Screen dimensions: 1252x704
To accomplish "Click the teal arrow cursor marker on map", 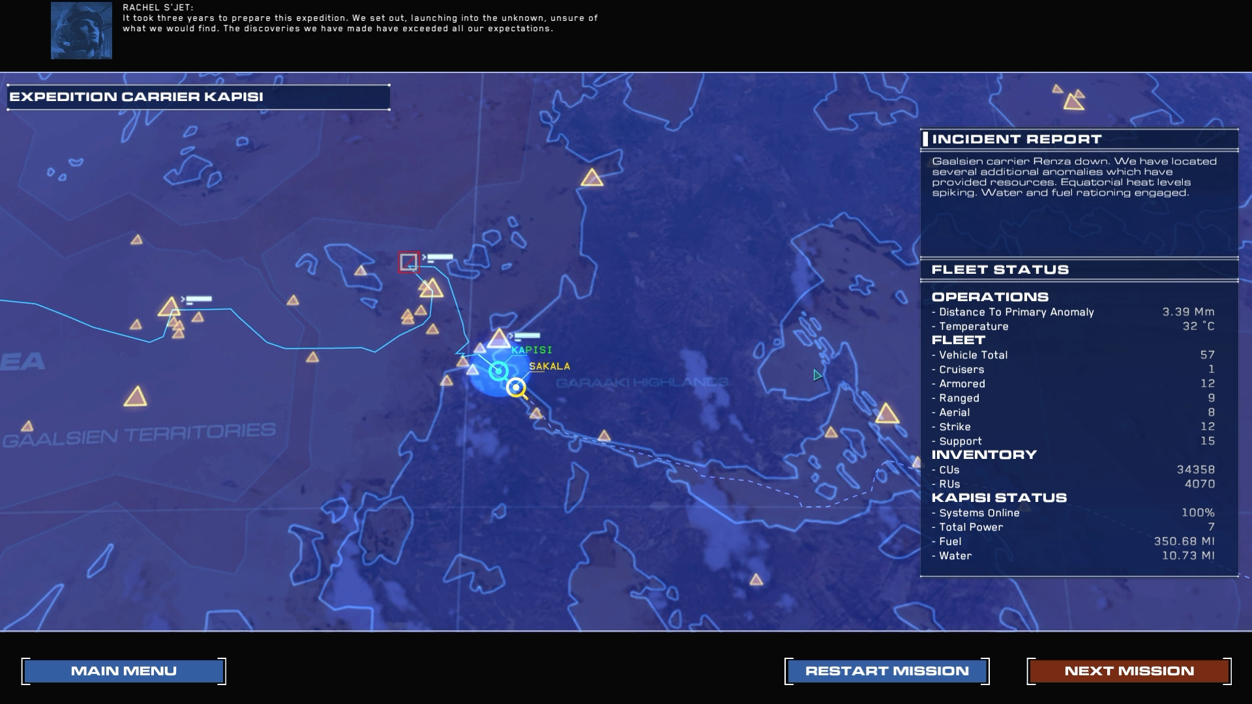I will [817, 375].
